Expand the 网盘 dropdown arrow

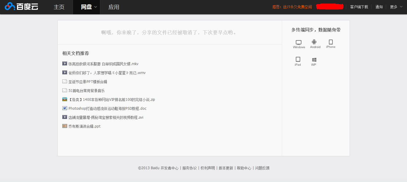(95, 7)
